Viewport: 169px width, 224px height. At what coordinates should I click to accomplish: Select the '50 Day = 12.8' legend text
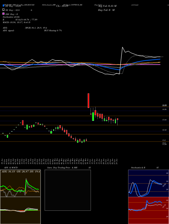[13, 10]
